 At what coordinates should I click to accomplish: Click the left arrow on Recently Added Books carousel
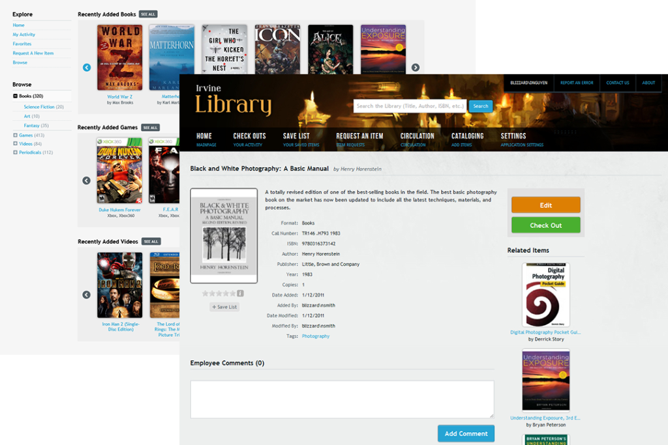click(86, 67)
